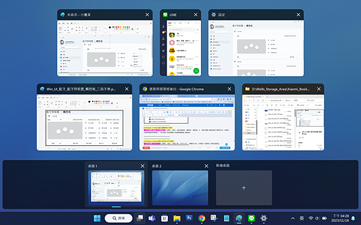Close the LINE window in Task View

(x=196, y=14)
